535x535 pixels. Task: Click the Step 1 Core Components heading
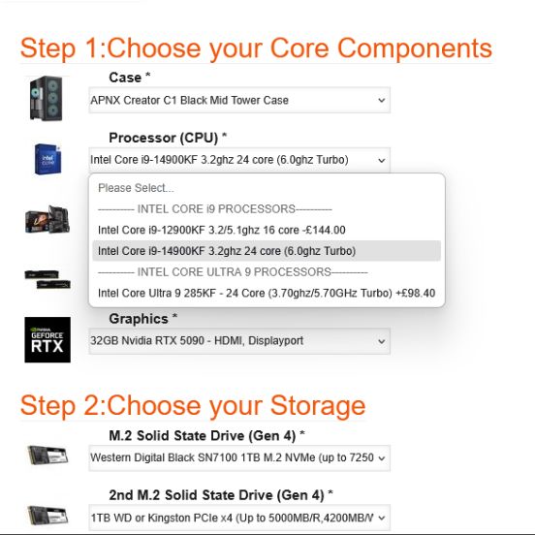pos(256,48)
